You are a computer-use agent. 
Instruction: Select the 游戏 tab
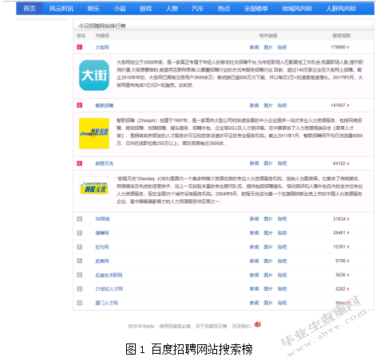145,9
